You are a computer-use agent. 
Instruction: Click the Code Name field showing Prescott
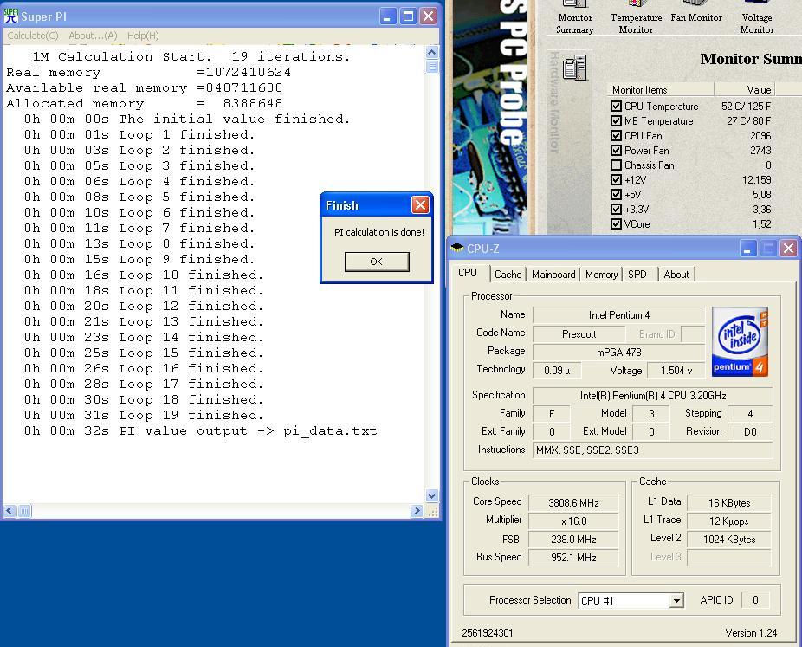coord(579,334)
